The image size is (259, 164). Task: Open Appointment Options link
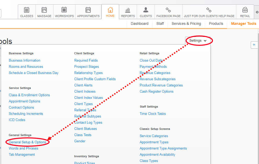point(25,101)
